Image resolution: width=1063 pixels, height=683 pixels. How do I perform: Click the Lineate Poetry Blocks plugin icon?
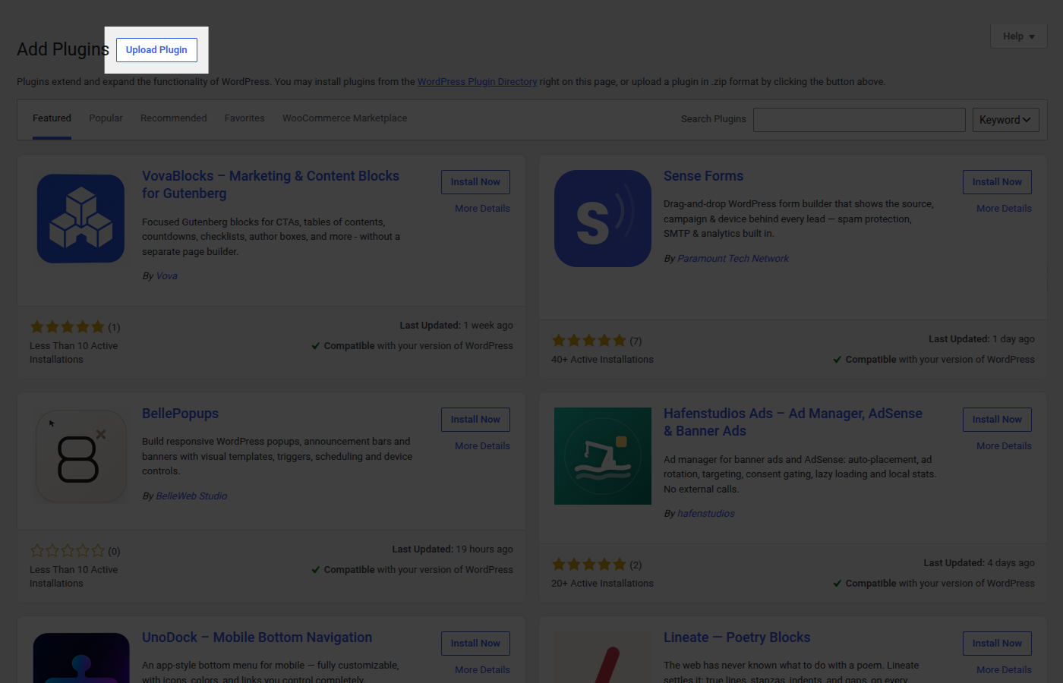(603, 658)
